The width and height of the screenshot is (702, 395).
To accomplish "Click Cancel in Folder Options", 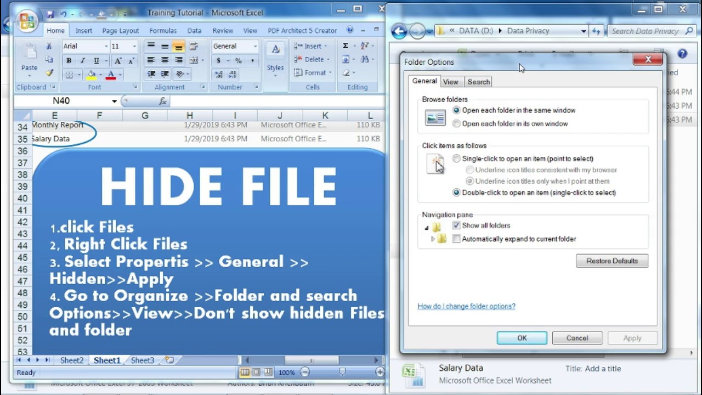I will point(577,338).
